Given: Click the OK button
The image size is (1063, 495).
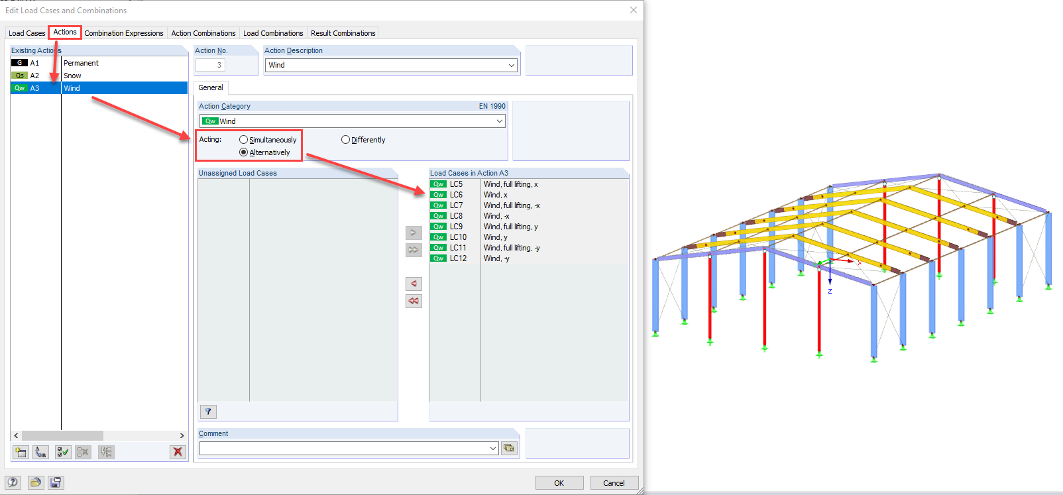Looking at the screenshot, I should click(559, 483).
